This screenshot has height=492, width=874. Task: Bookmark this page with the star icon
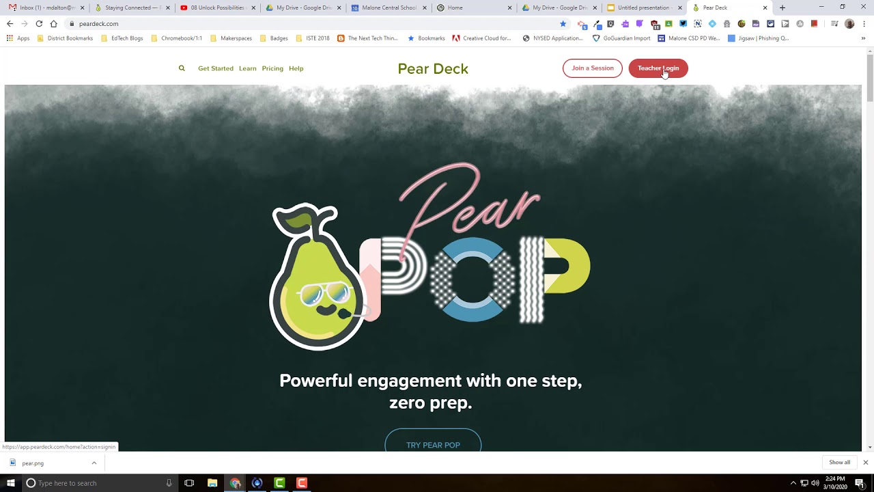[x=563, y=24]
